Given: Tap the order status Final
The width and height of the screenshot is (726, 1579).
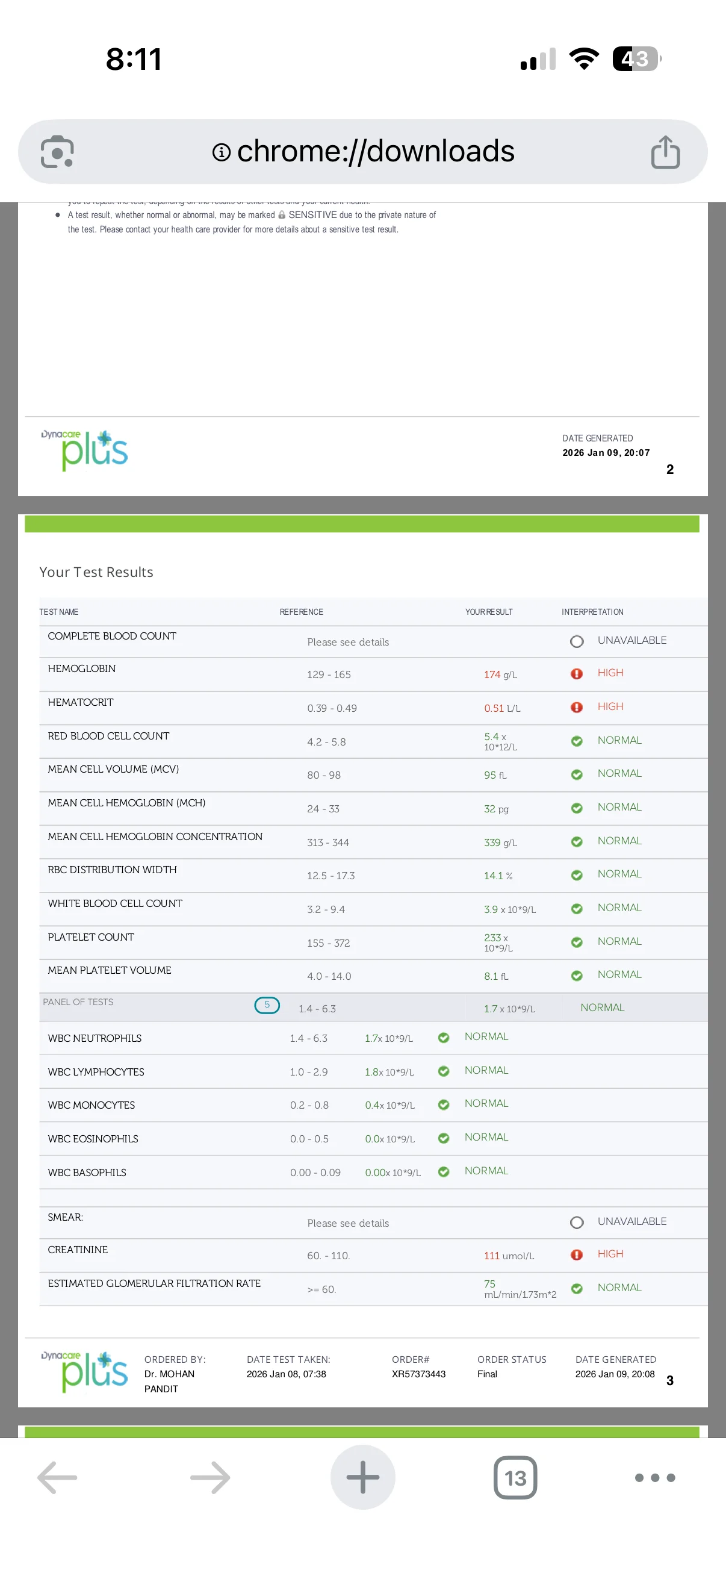Looking at the screenshot, I should pyautogui.click(x=487, y=1374).
